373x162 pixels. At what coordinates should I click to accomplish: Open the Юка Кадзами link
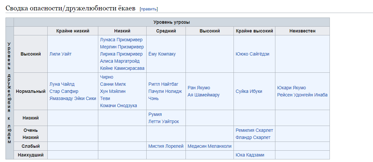[250, 155]
